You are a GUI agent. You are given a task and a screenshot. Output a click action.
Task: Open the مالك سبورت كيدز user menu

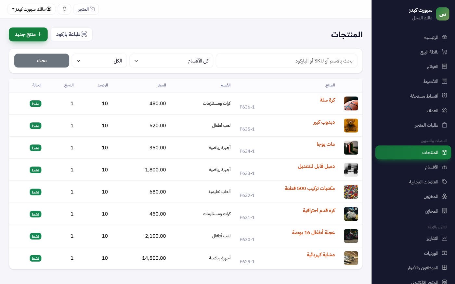coord(32,9)
